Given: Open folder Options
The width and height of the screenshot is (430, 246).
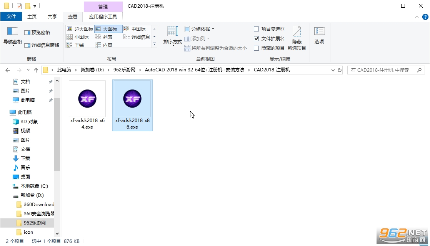Looking at the screenshot, I should point(319,36).
